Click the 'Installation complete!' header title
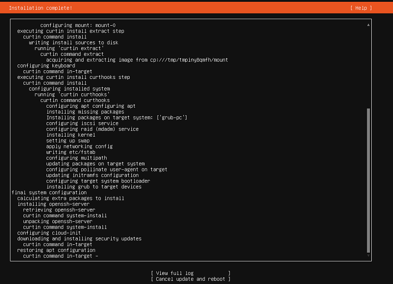Image resolution: width=393 pixels, height=284 pixels. pyautogui.click(x=40, y=8)
